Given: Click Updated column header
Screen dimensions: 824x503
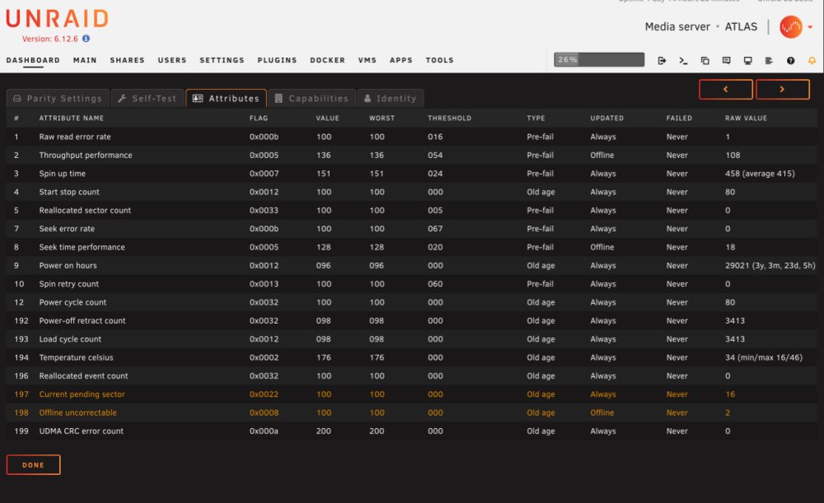Looking at the screenshot, I should (606, 119).
